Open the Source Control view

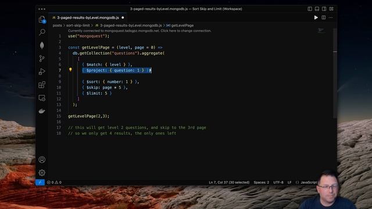pos(42,59)
